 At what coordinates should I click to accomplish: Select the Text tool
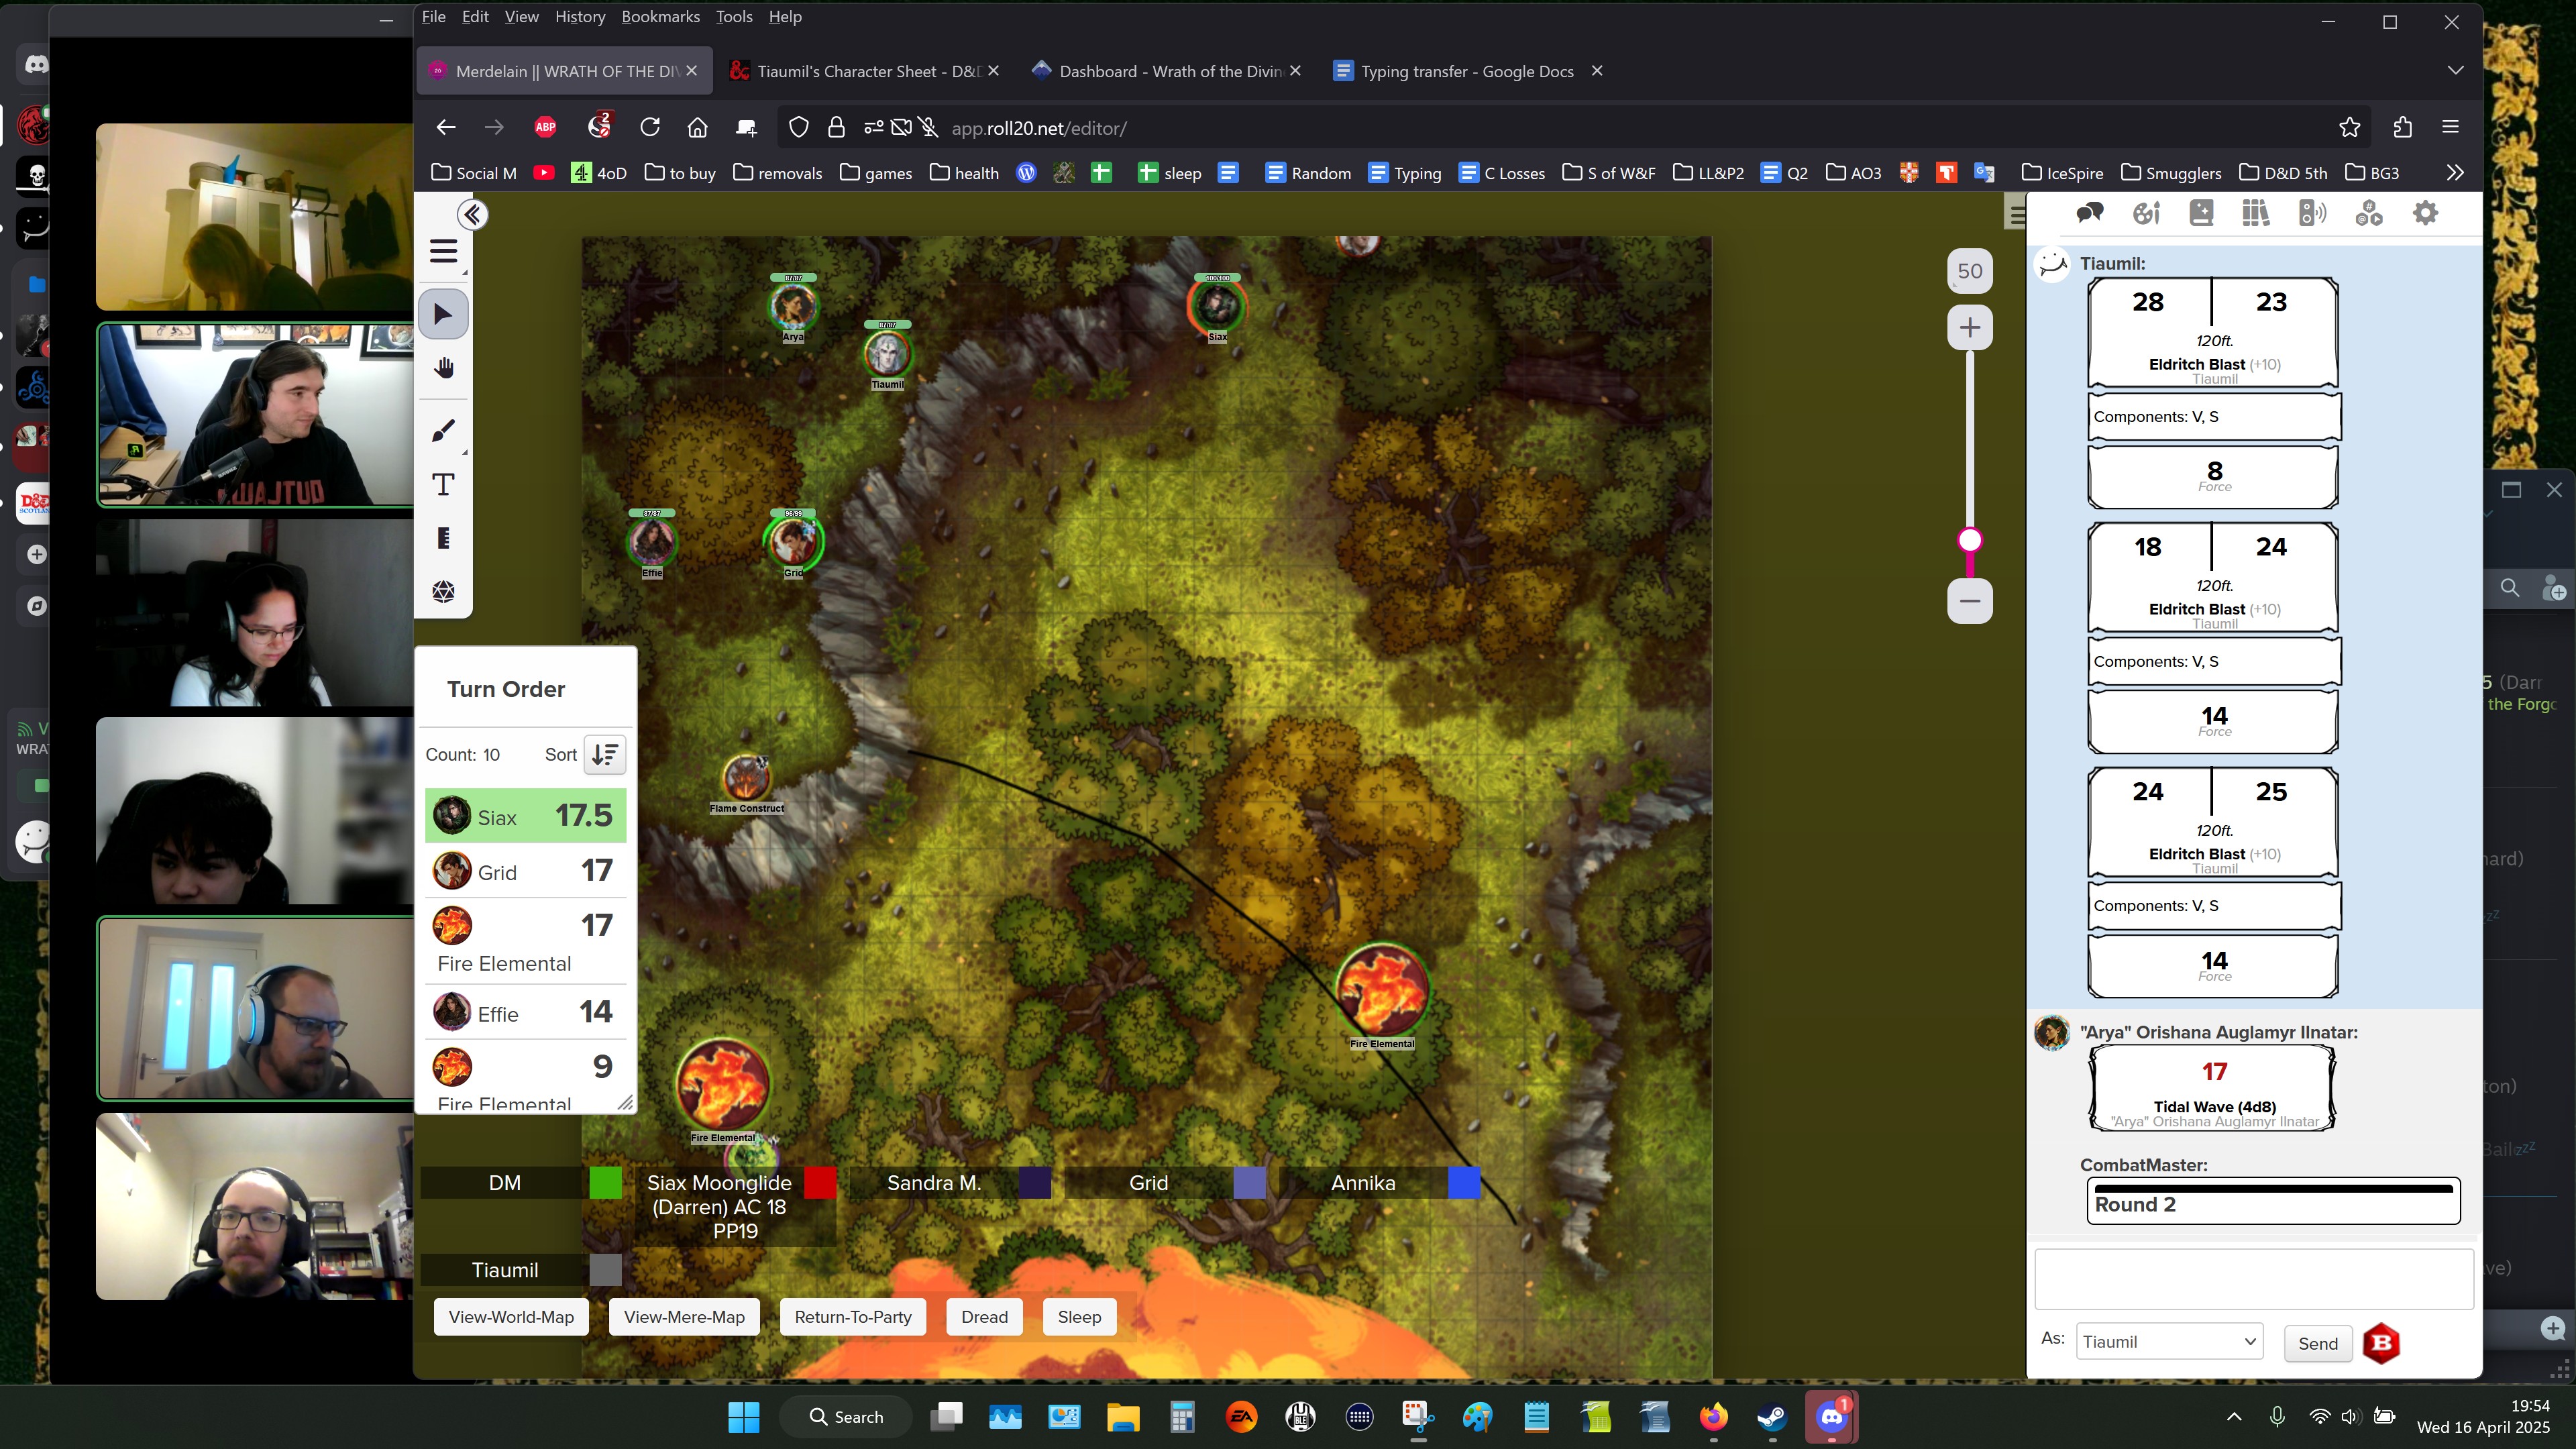[444, 485]
